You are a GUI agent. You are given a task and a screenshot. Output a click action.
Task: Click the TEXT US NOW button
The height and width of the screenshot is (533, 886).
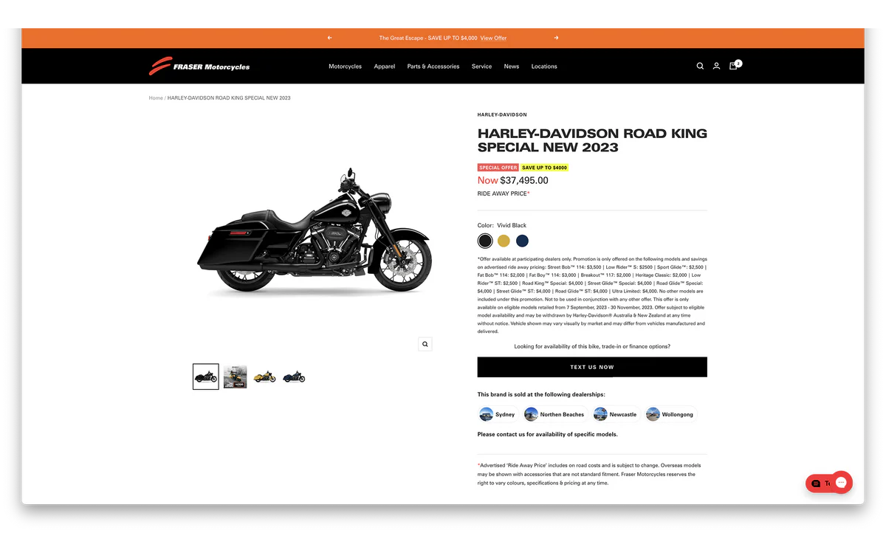click(592, 367)
